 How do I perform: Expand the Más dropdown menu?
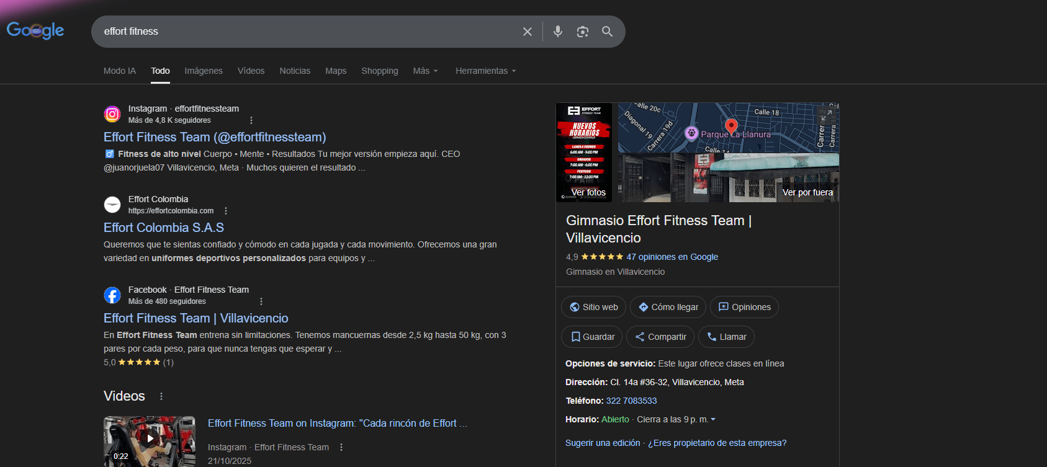[426, 71]
